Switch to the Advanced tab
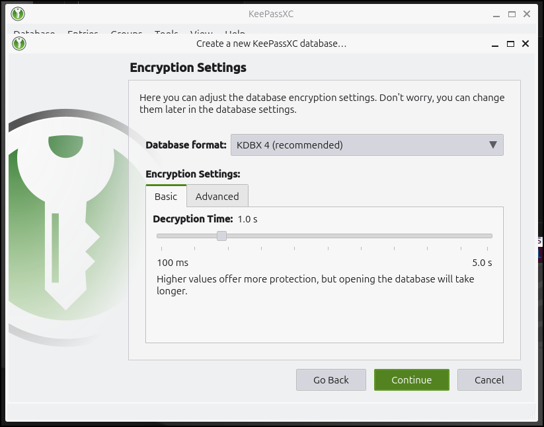544x427 pixels. pos(217,196)
